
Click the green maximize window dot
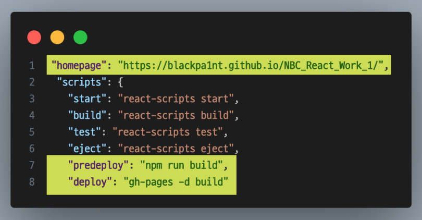pos(80,37)
